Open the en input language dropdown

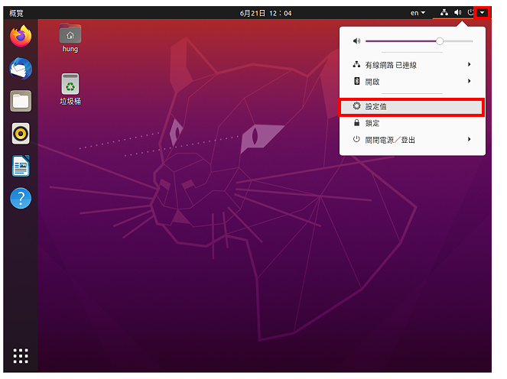[x=418, y=13]
